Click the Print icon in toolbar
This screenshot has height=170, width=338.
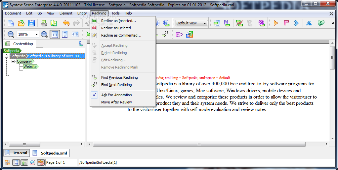click(x=44, y=23)
